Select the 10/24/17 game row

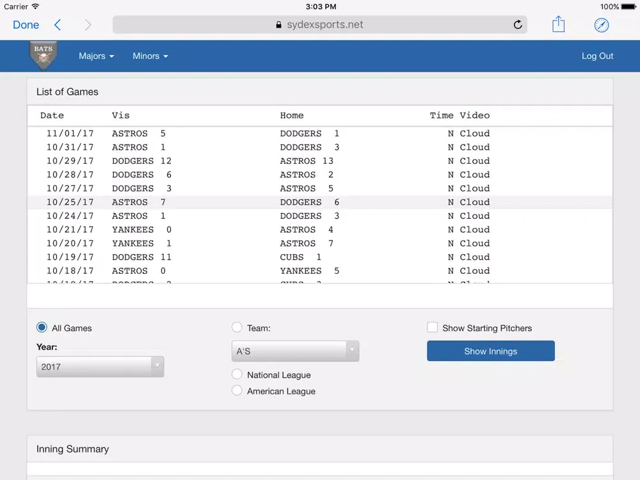pos(320,216)
